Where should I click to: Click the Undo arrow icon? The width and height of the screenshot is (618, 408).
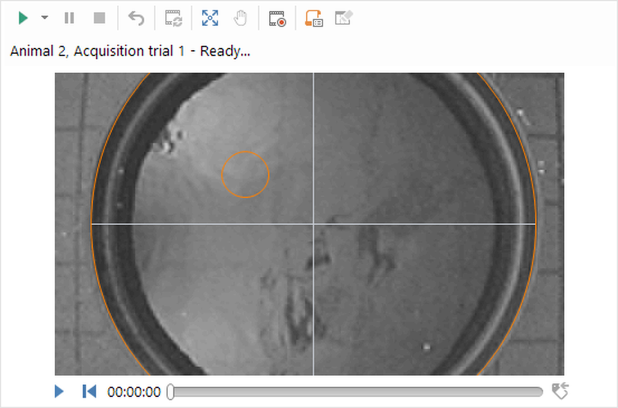[x=136, y=18]
